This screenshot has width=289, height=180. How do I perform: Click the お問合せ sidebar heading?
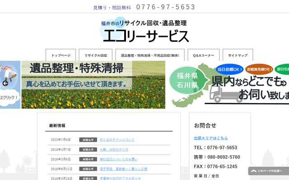tap(205, 126)
